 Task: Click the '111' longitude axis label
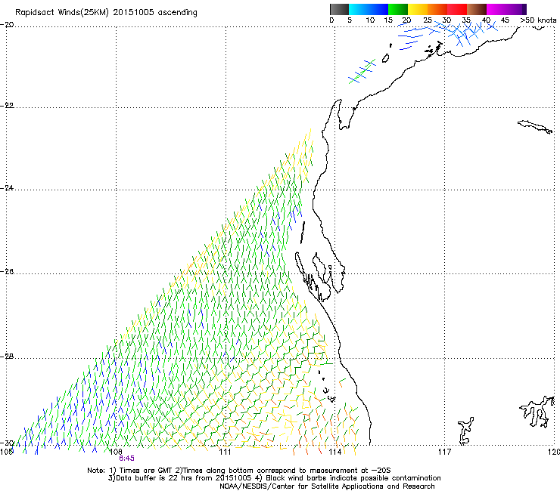225,452
